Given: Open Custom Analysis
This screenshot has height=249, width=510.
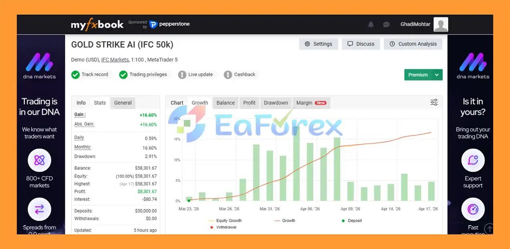Looking at the screenshot, I should 413,44.
